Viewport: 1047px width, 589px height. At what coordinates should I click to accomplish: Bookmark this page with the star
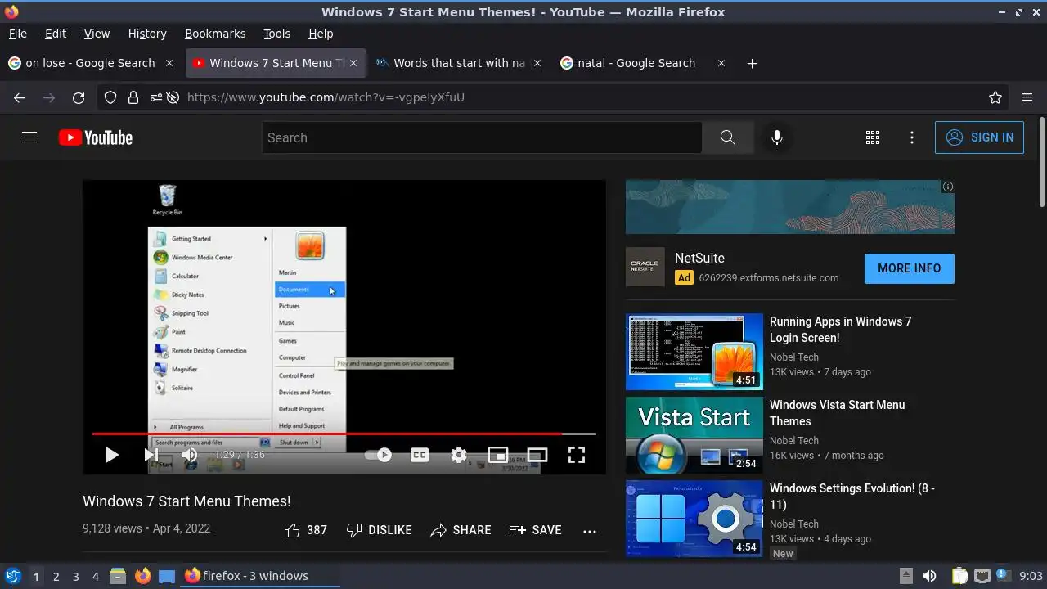[995, 97]
